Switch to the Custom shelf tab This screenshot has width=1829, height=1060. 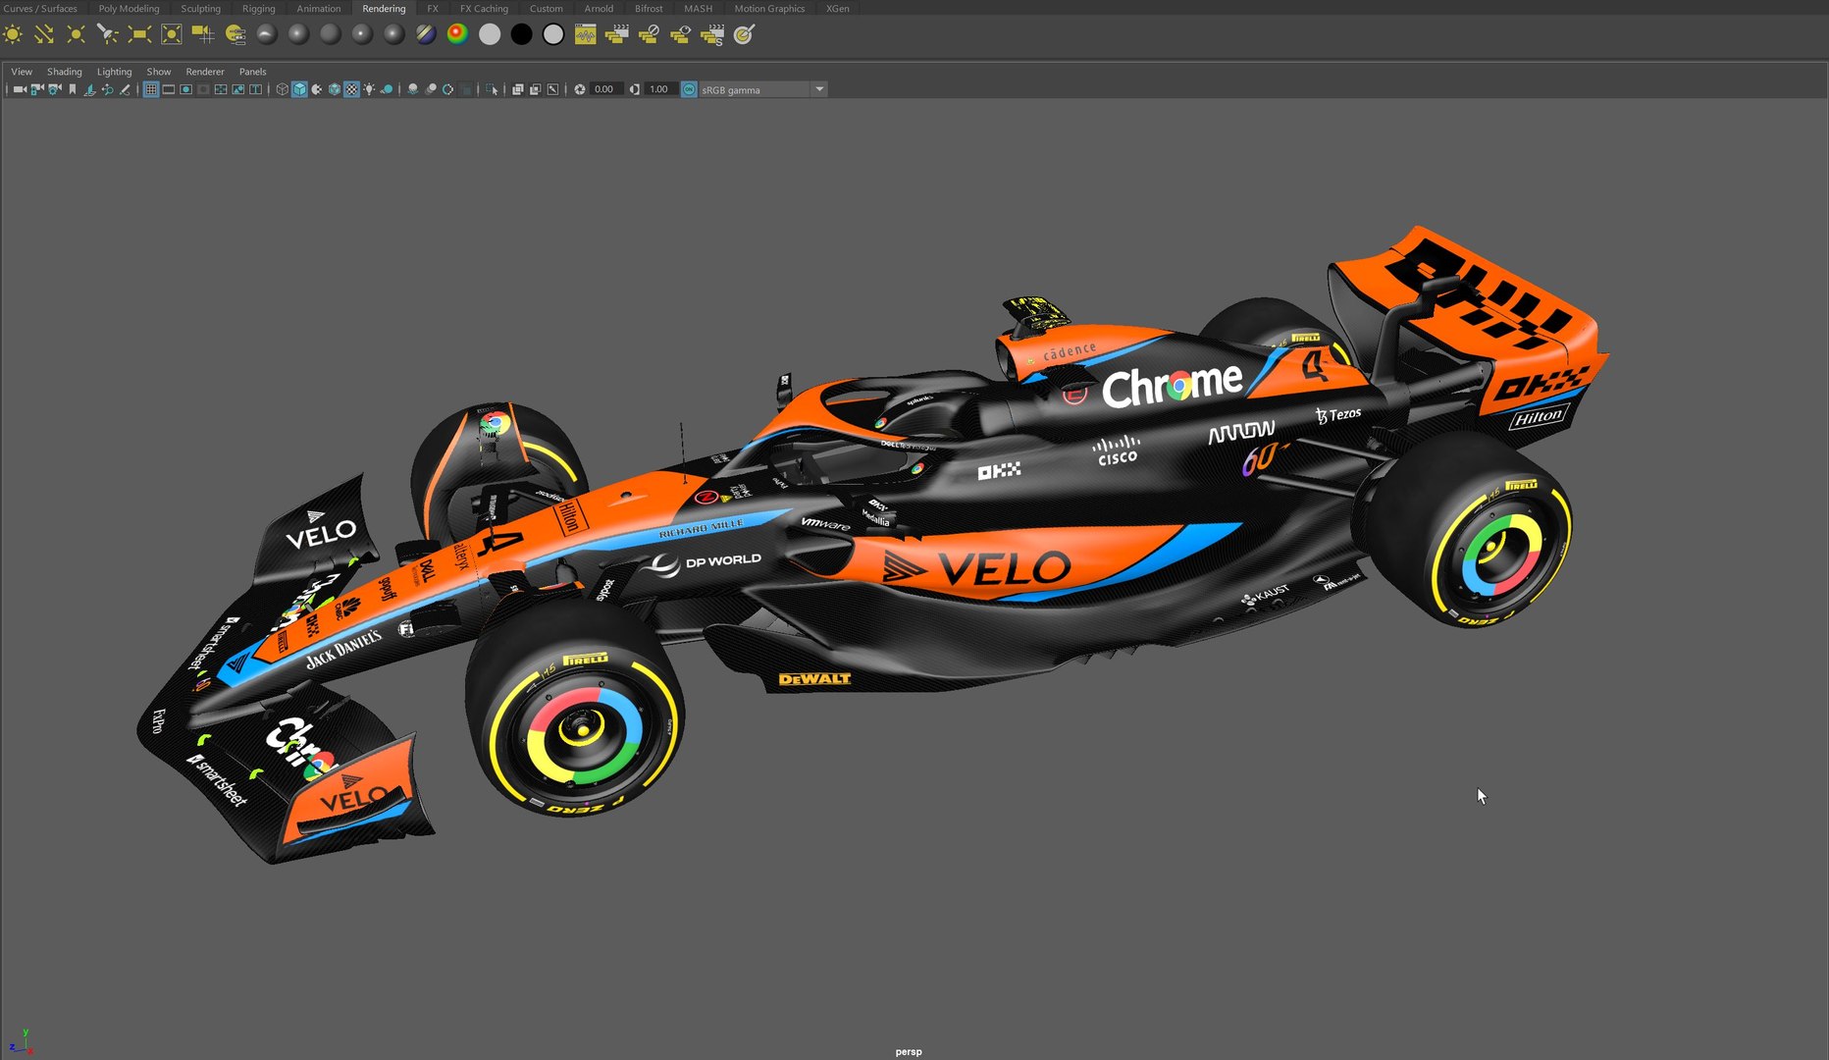point(547,8)
